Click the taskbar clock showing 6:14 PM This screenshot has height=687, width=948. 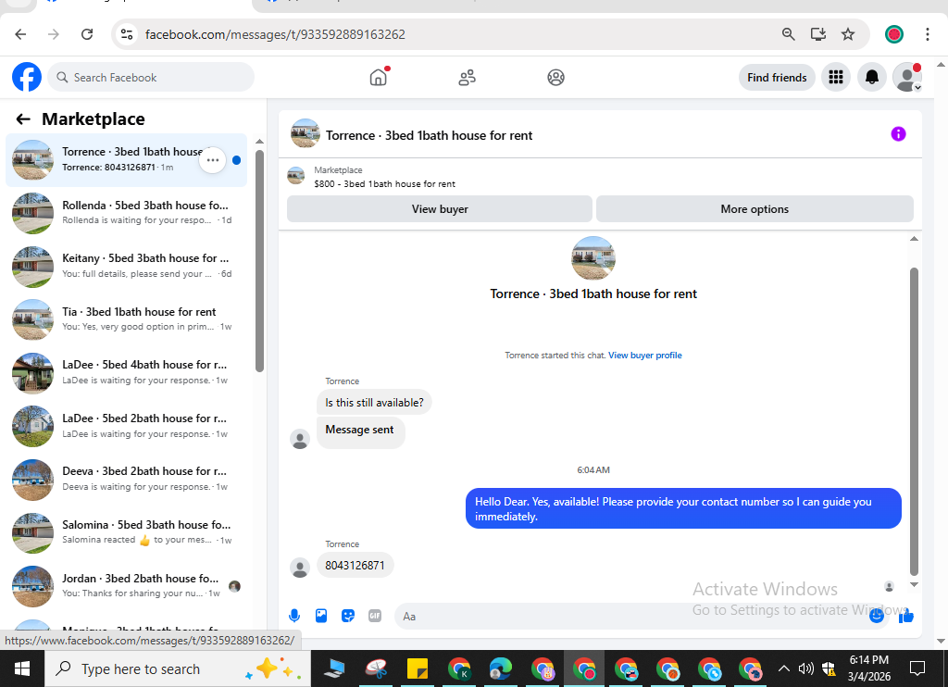click(868, 668)
